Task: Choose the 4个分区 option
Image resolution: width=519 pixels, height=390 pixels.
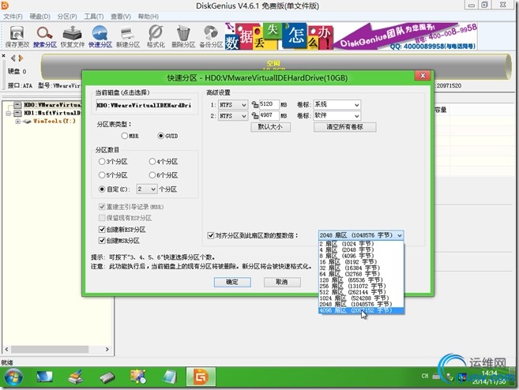Action: click(164, 161)
